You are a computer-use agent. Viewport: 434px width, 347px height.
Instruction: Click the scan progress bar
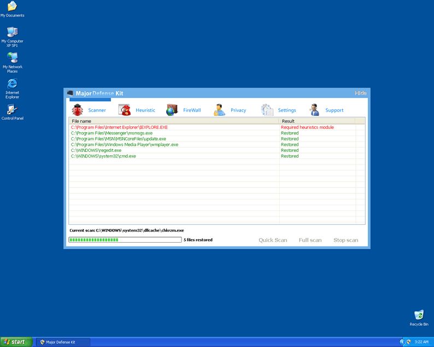[125, 240]
